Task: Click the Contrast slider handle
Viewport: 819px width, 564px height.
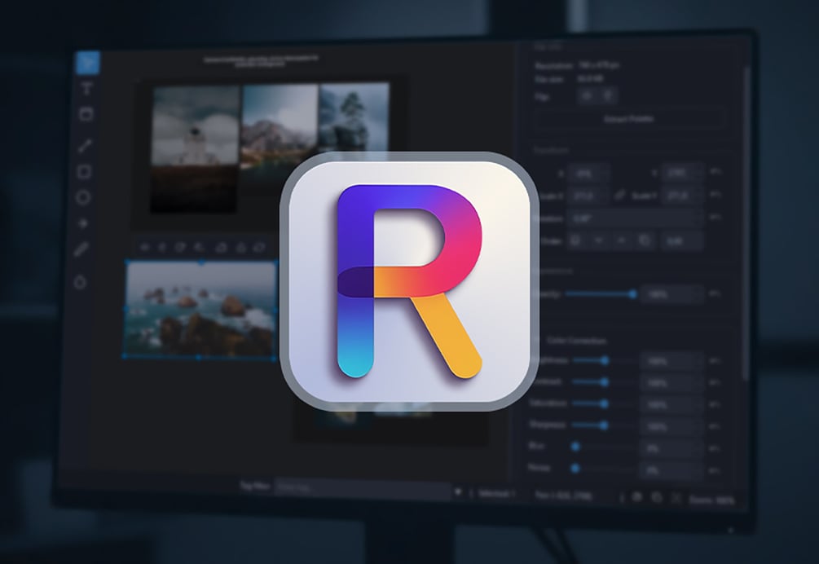Action: click(605, 382)
